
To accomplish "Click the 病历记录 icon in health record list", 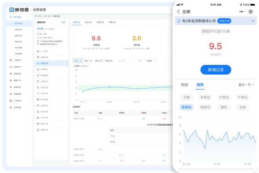I will point(38,87).
